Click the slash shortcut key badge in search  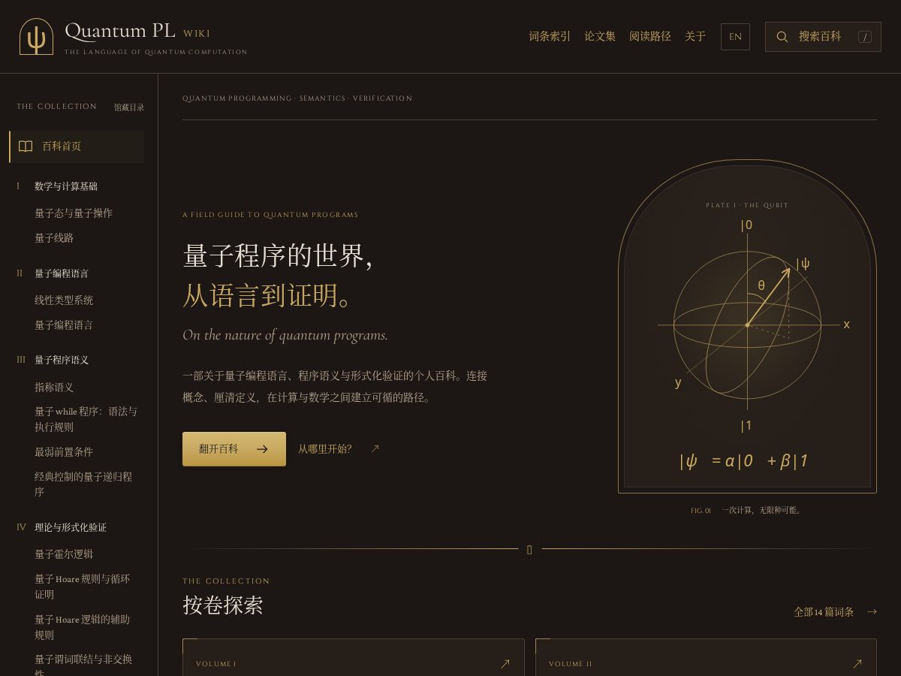pyautogui.click(x=865, y=37)
